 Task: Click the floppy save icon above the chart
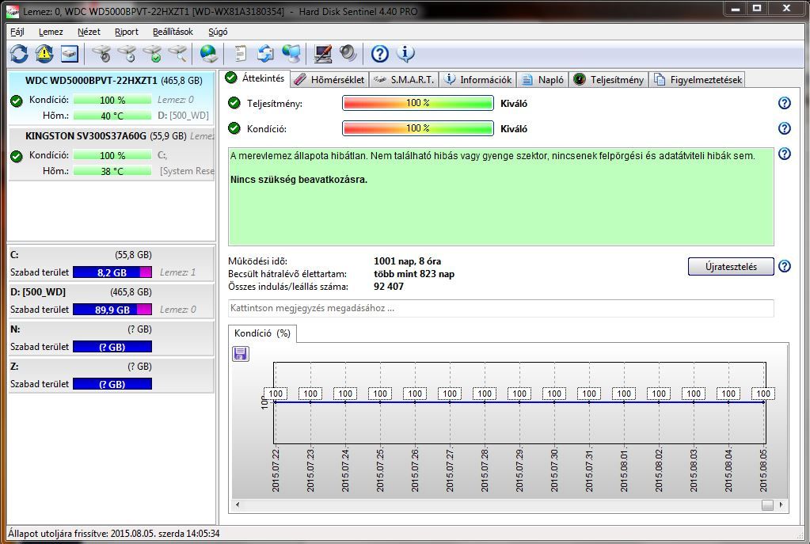pos(241,354)
